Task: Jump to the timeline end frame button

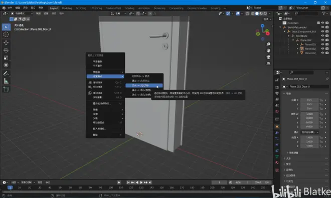Action: (150, 182)
